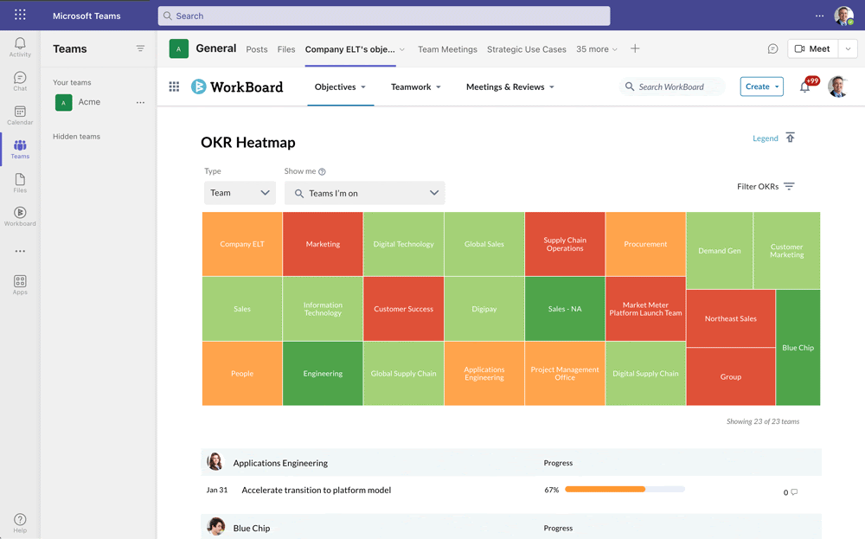Open the WorkBoard nine-dot grid menu
Screen dimensions: 865x539
pyautogui.click(x=174, y=87)
